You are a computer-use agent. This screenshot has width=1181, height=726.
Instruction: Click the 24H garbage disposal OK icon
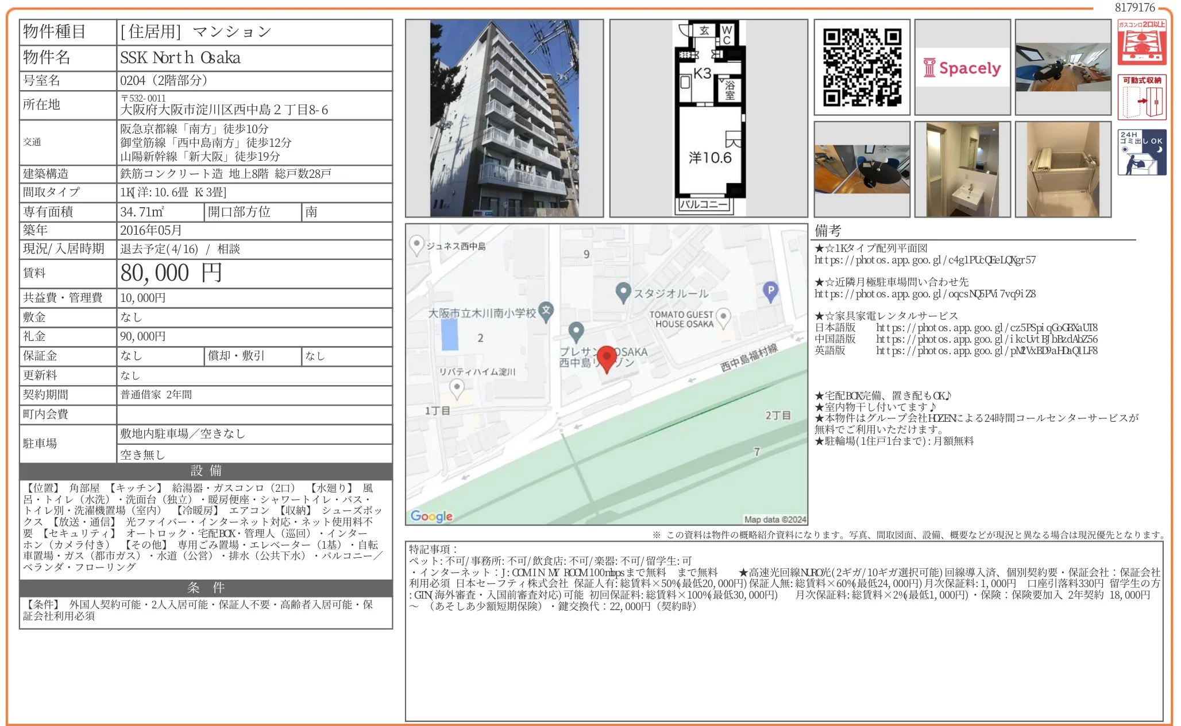click(x=1141, y=152)
